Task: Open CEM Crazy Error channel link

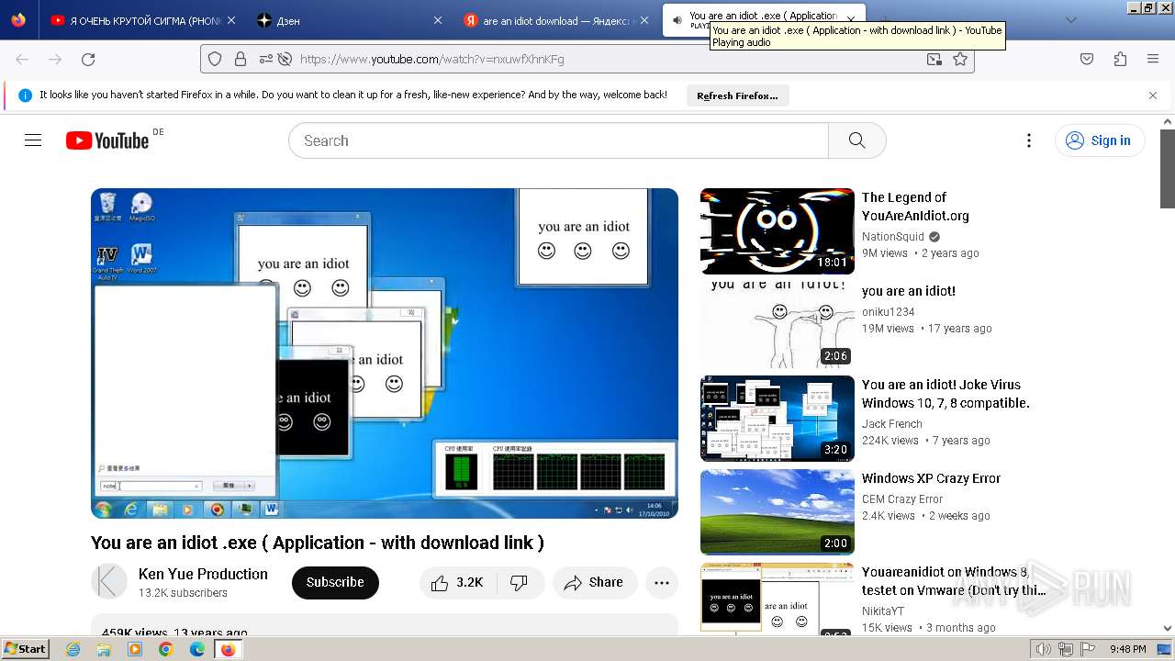Action: click(902, 499)
